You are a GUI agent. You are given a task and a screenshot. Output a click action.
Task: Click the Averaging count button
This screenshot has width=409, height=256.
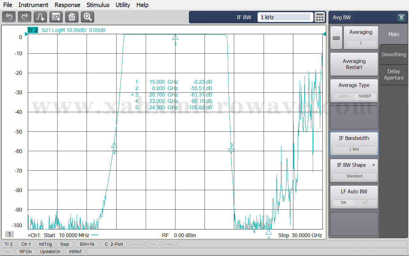tap(361, 38)
